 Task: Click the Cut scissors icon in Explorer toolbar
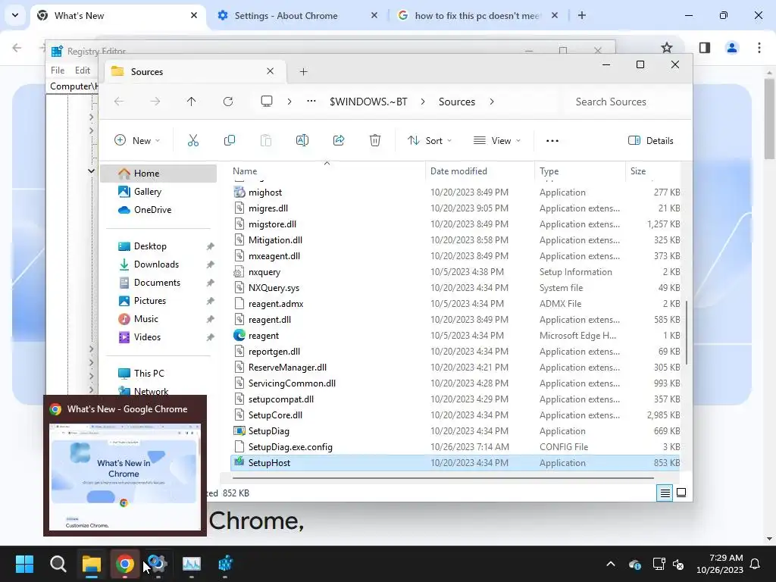tap(193, 140)
